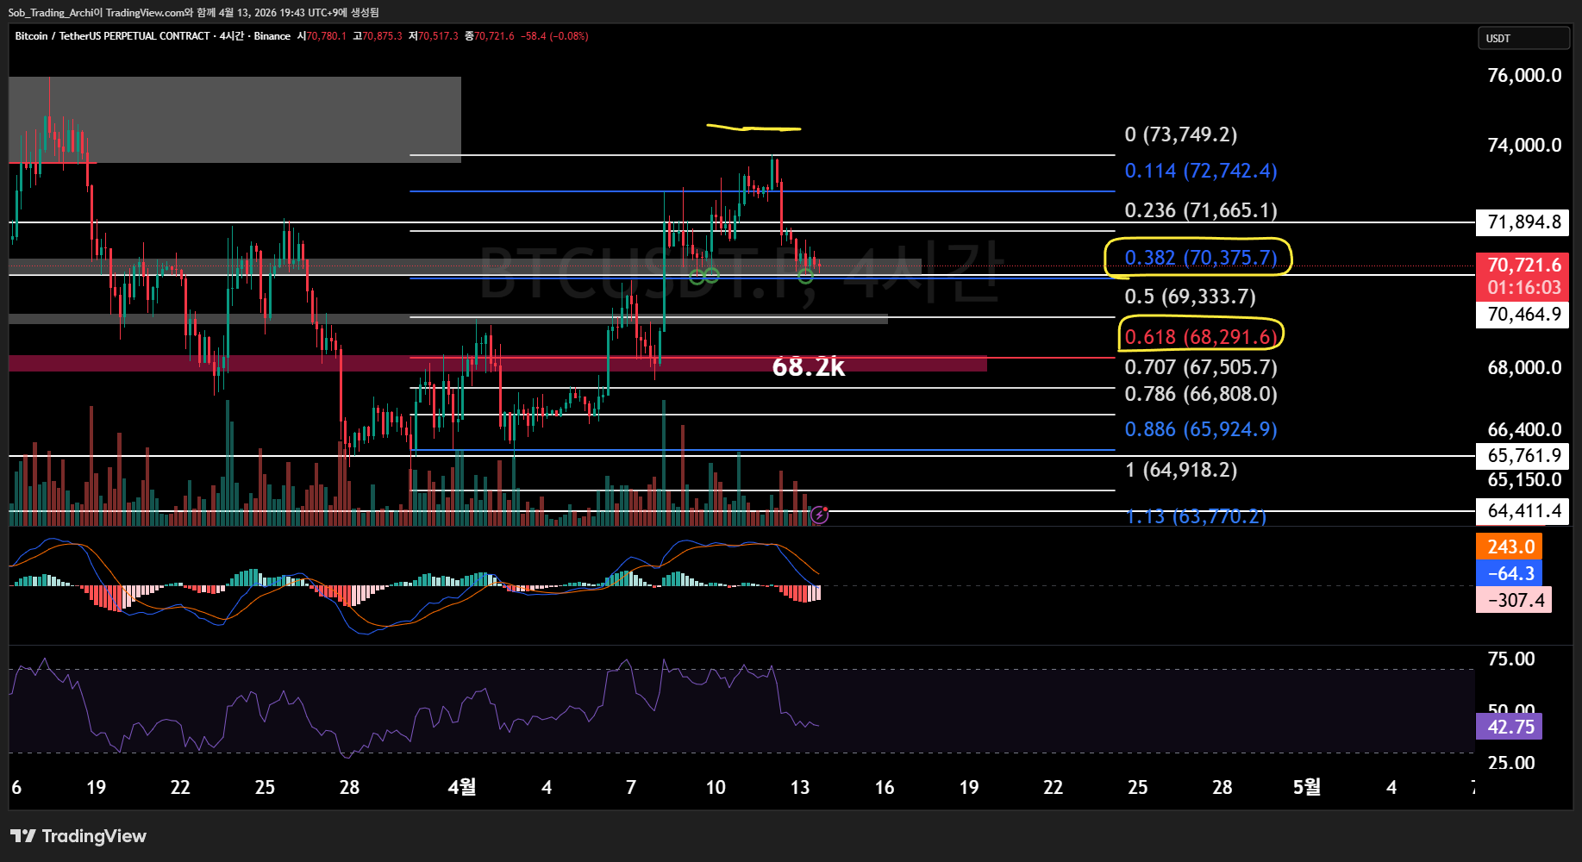The width and height of the screenshot is (1582, 862).
Task: Click the low value 70,517.3 in the header
Action: pos(438,36)
